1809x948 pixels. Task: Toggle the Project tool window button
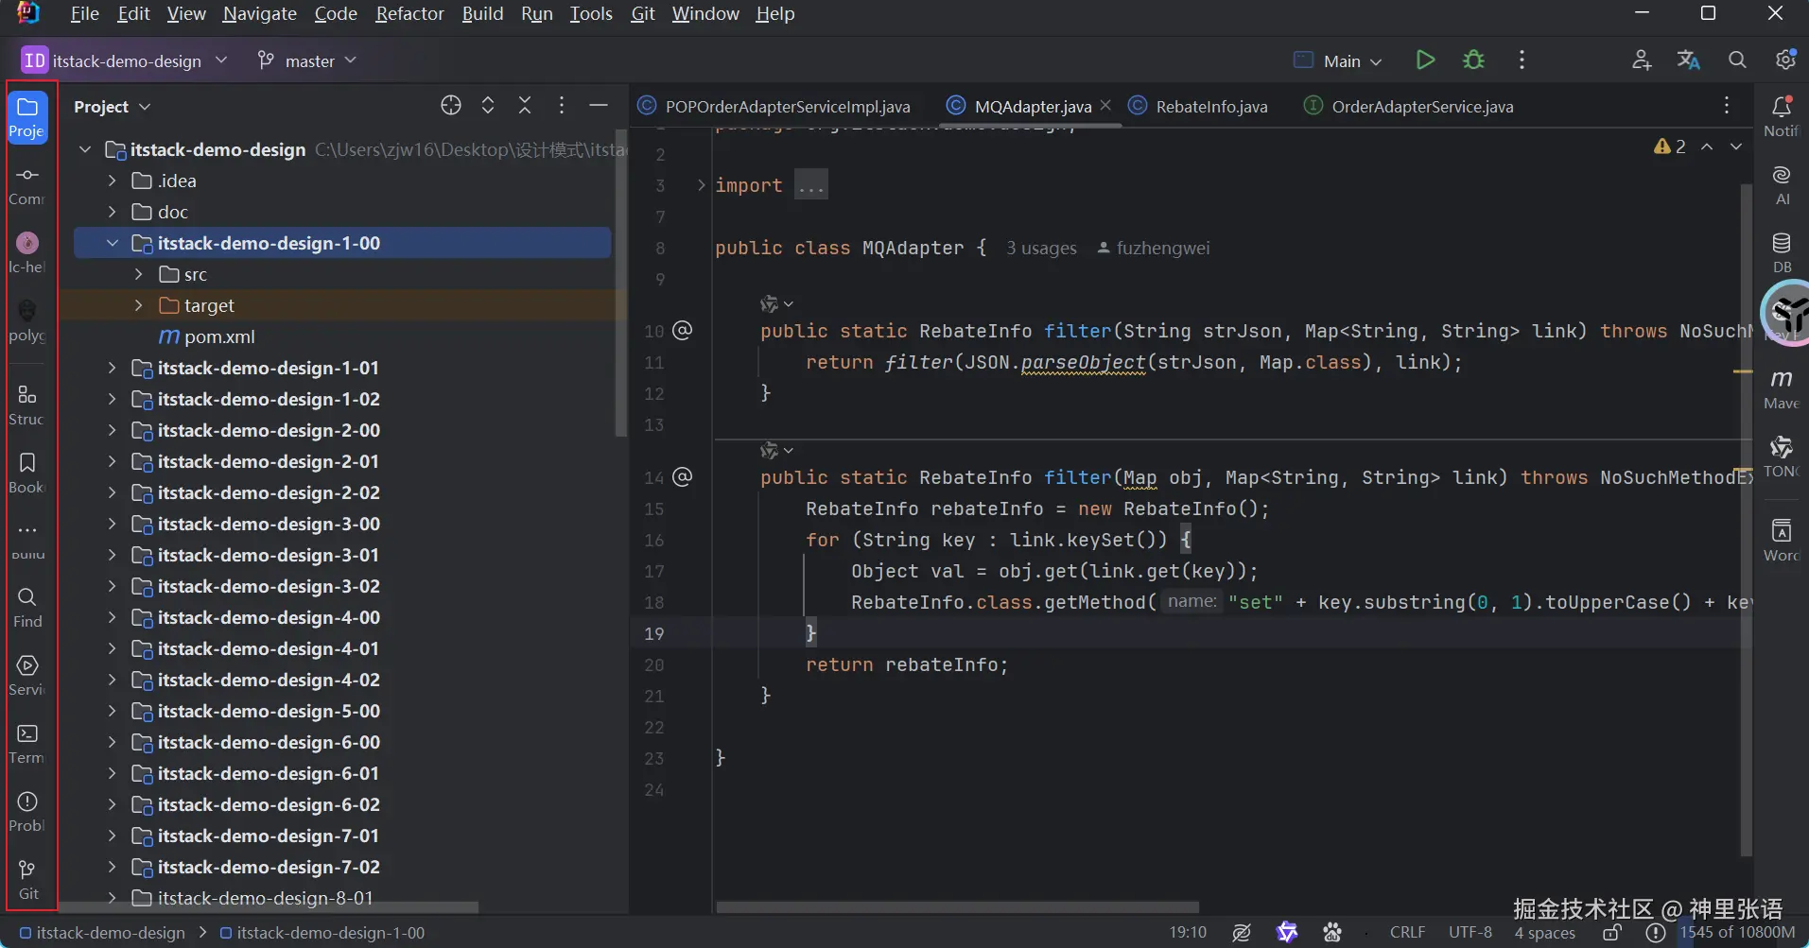[x=27, y=117]
